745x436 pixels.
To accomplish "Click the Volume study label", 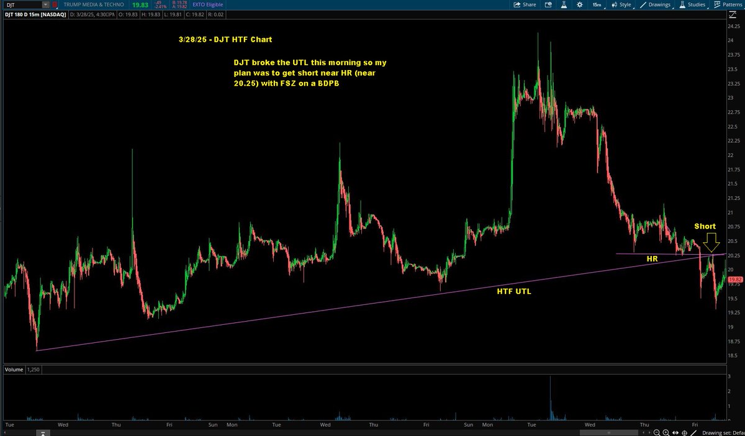I will point(14,370).
